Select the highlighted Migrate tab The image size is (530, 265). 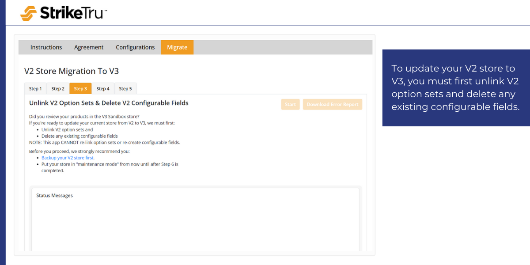coord(177,47)
